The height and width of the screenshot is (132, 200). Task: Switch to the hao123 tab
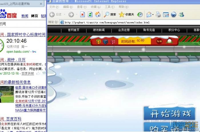click(x=22, y=4)
